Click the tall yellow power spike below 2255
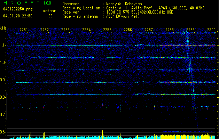The height and width of the screenshot is (139, 219). pyautogui.click(x=103, y=133)
